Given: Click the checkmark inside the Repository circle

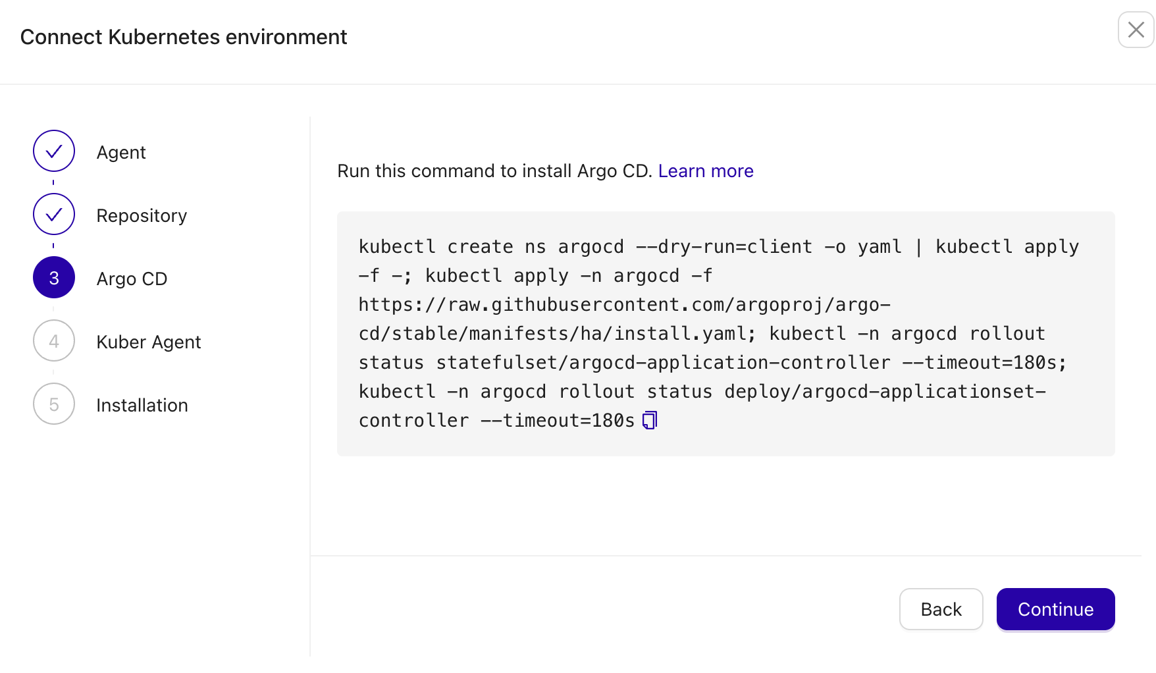Looking at the screenshot, I should point(53,214).
